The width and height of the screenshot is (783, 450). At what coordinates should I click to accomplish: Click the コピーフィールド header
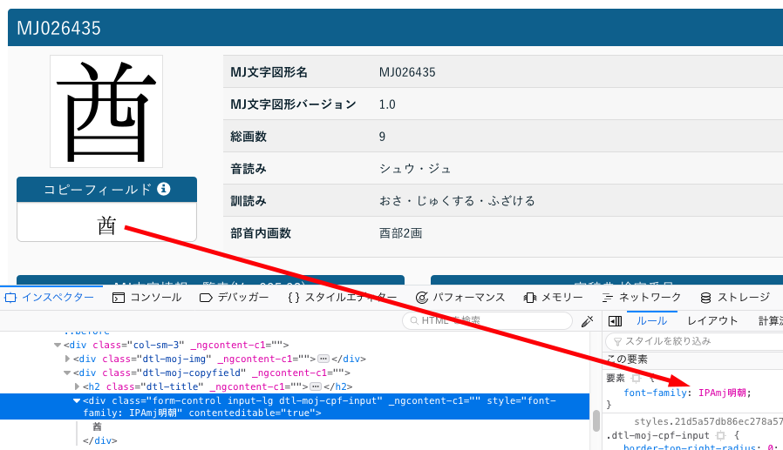107,190
